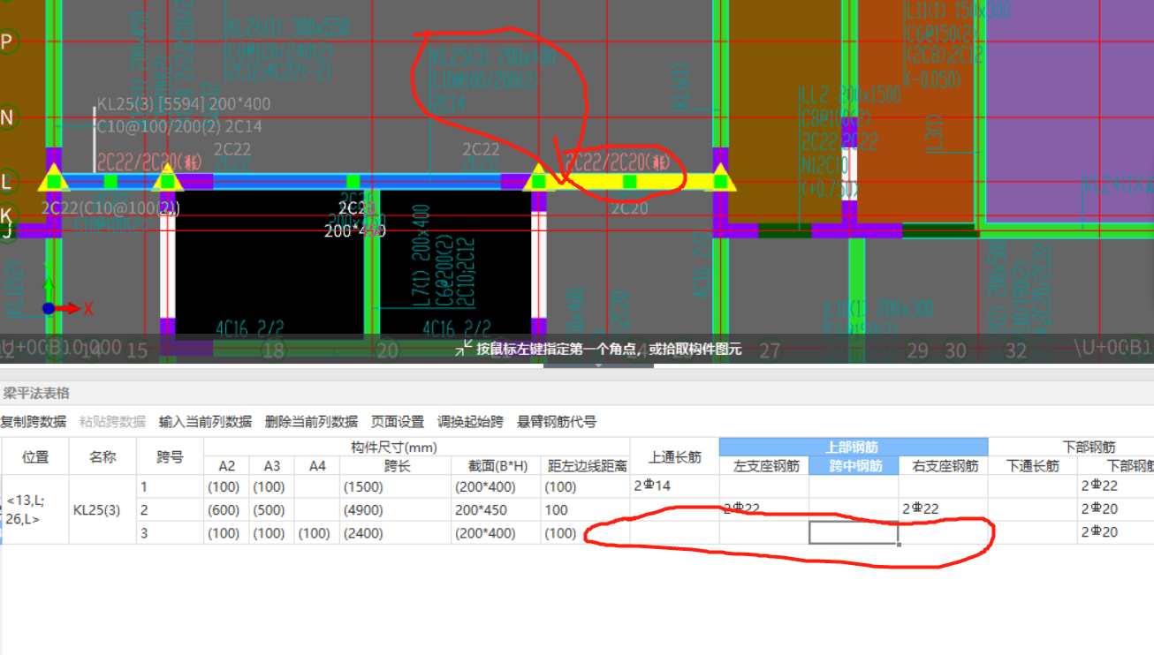Viewport: 1154px width, 655px height.
Task: Click span number 3 cell
Action: 170,533
